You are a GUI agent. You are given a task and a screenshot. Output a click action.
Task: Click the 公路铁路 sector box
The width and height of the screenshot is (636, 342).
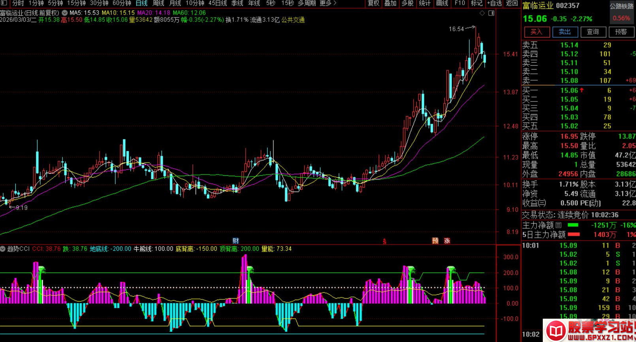pyautogui.click(x=621, y=6)
